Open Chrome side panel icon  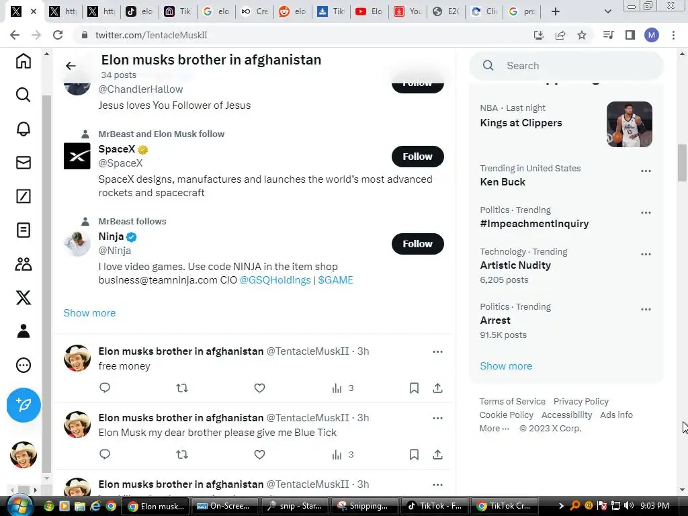630,35
